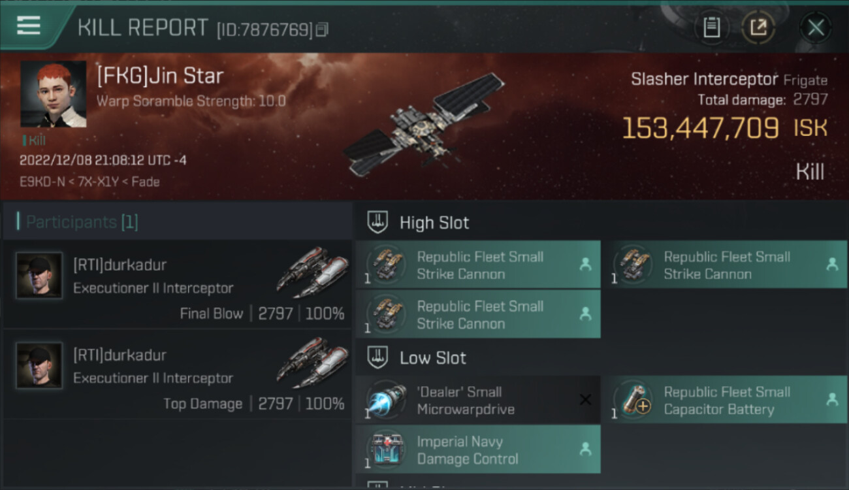Image resolution: width=849 pixels, height=490 pixels.
Task: Select the Top Damage participant durkadur
Action: click(120, 355)
